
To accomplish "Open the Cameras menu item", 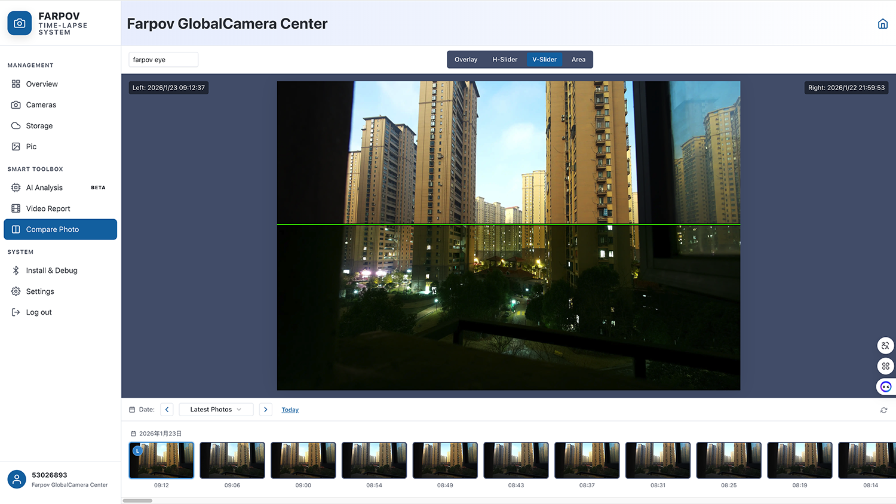I will [x=41, y=105].
